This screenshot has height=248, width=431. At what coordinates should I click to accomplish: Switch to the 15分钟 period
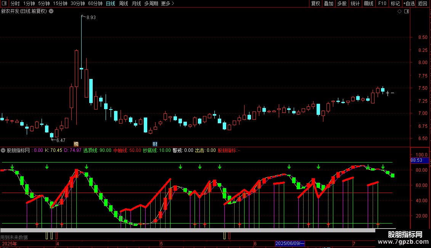pyautogui.click(x=60, y=3)
